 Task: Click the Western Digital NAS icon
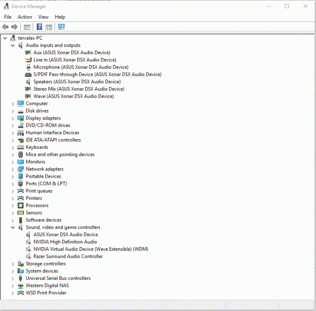click(21, 286)
